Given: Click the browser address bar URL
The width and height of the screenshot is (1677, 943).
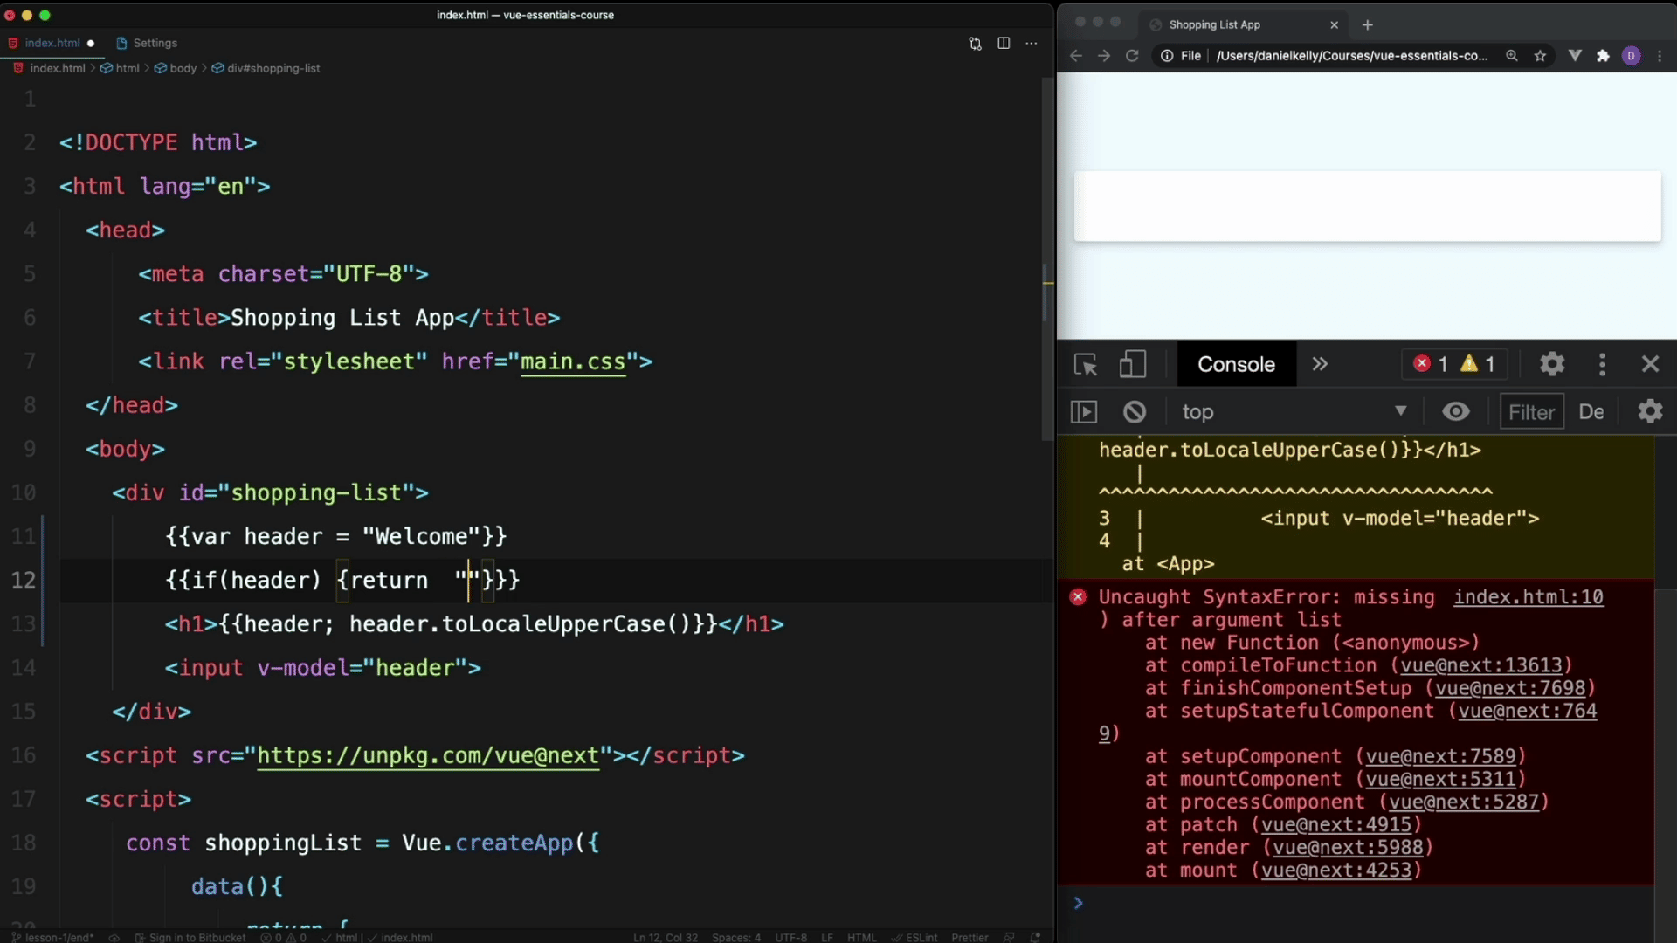Looking at the screenshot, I should (x=1352, y=56).
